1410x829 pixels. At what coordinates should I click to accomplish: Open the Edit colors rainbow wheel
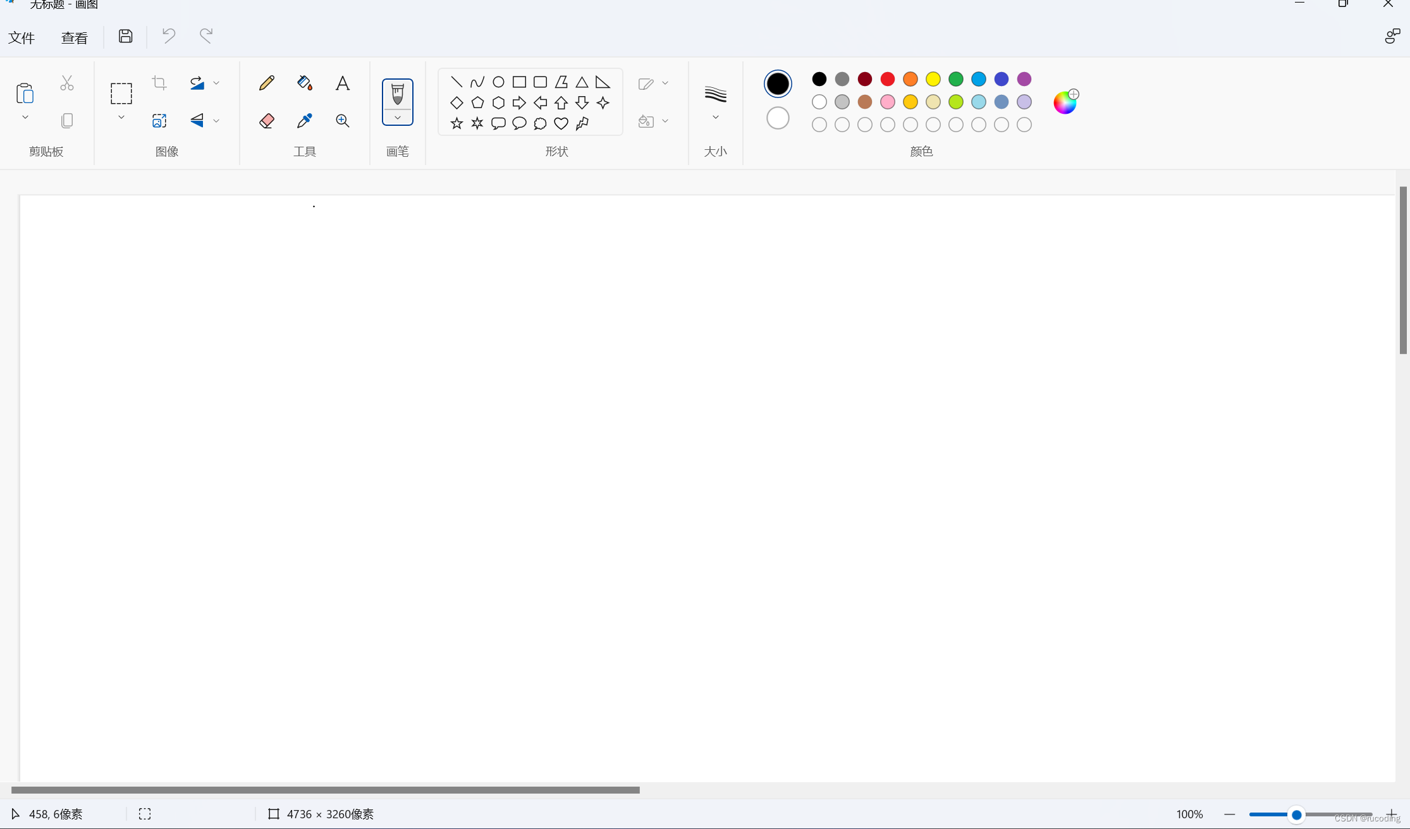point(1065,102)
